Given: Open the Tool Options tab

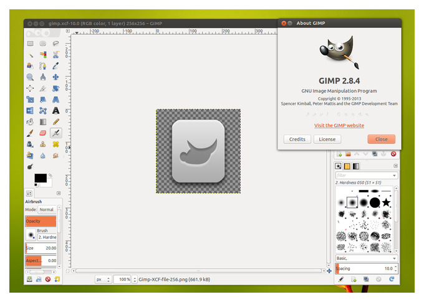Looking at the screenshot, I should (29, 194).
